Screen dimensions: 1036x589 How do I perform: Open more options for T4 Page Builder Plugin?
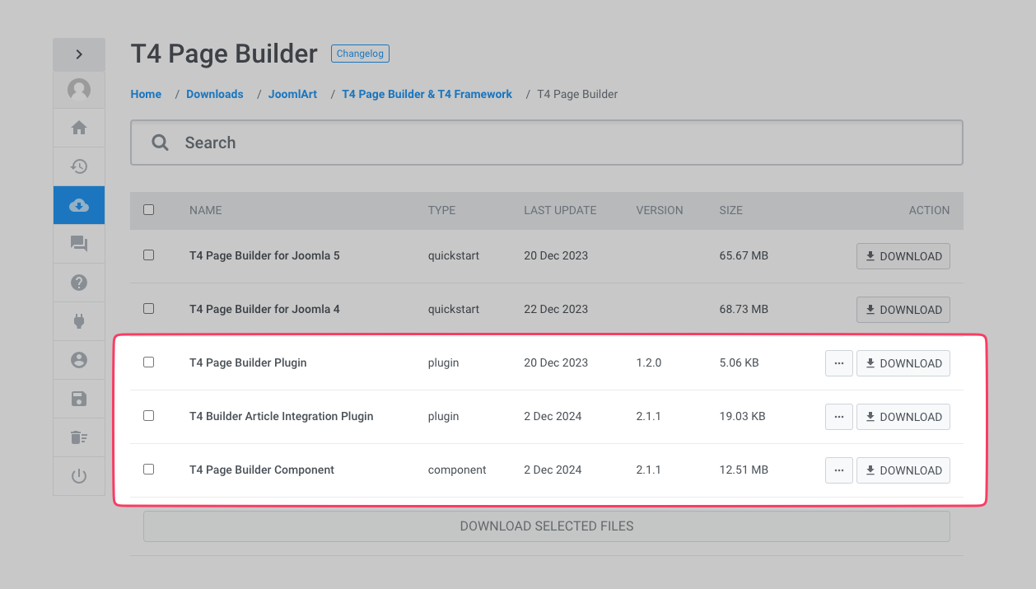(838, 363)
